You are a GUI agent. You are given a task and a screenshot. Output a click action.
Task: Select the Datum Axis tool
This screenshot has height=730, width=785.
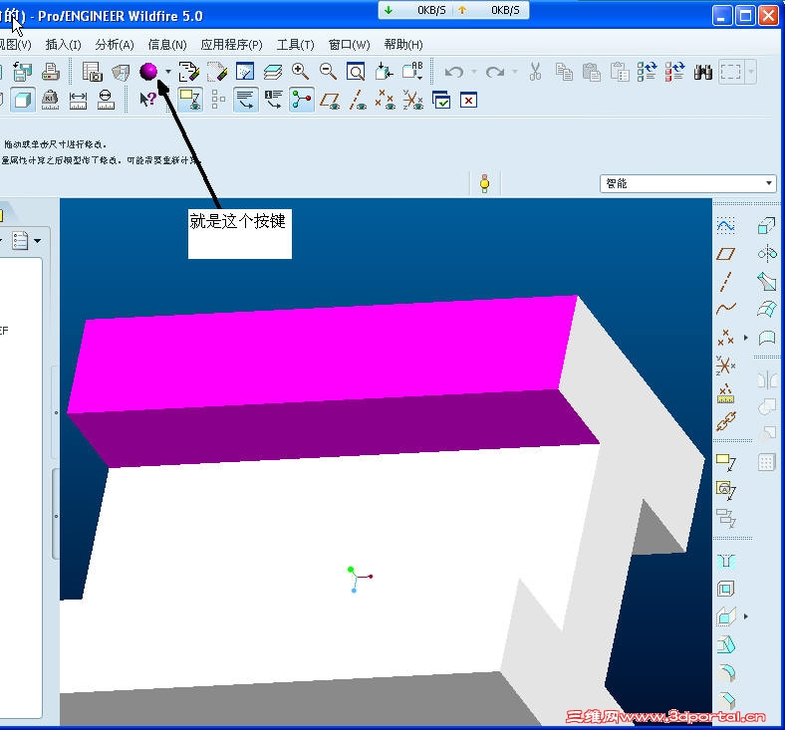point(725,282)
